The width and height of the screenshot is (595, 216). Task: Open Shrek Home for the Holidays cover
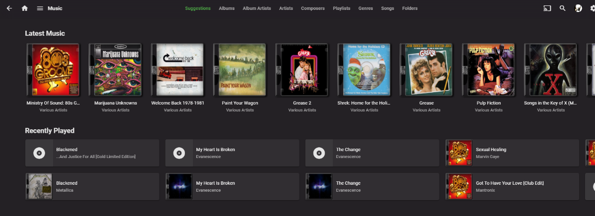[364, 70]
